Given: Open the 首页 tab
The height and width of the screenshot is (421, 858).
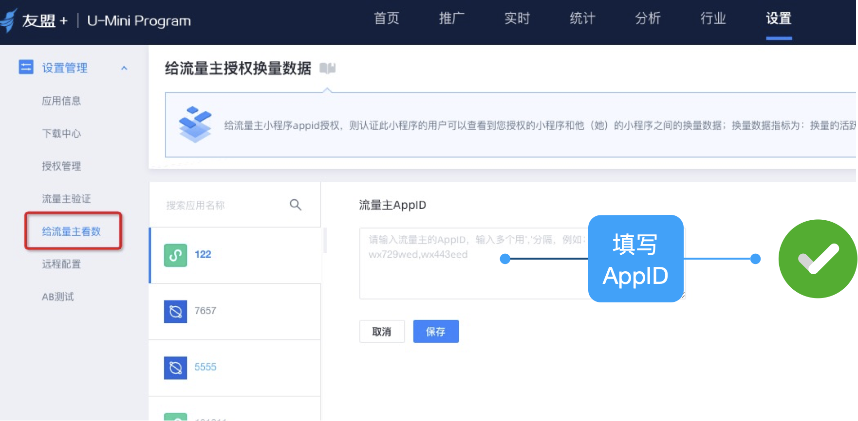Looking at the screenshot, I should 386,18.
